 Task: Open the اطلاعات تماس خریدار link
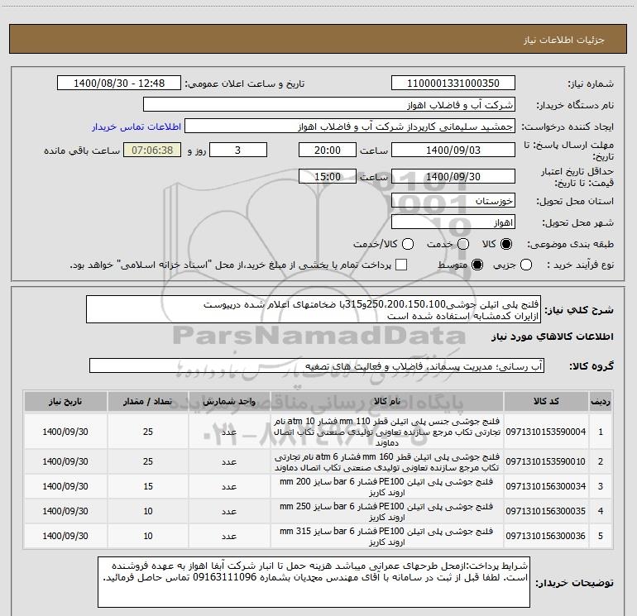[x=136, y=127]
